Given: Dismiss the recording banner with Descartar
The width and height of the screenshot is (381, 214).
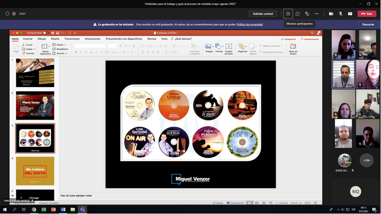Looking at the screenshot, I should pyautogui.click(x=368, y=24).
